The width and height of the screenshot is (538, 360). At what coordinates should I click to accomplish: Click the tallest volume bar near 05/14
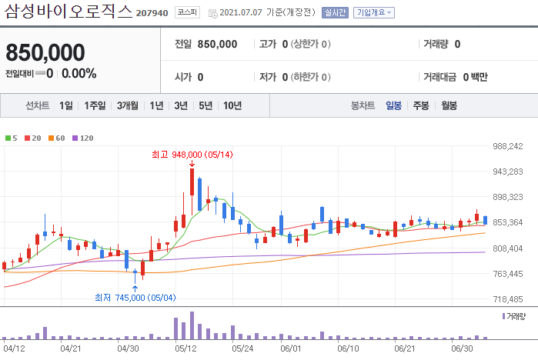point(192,325)
